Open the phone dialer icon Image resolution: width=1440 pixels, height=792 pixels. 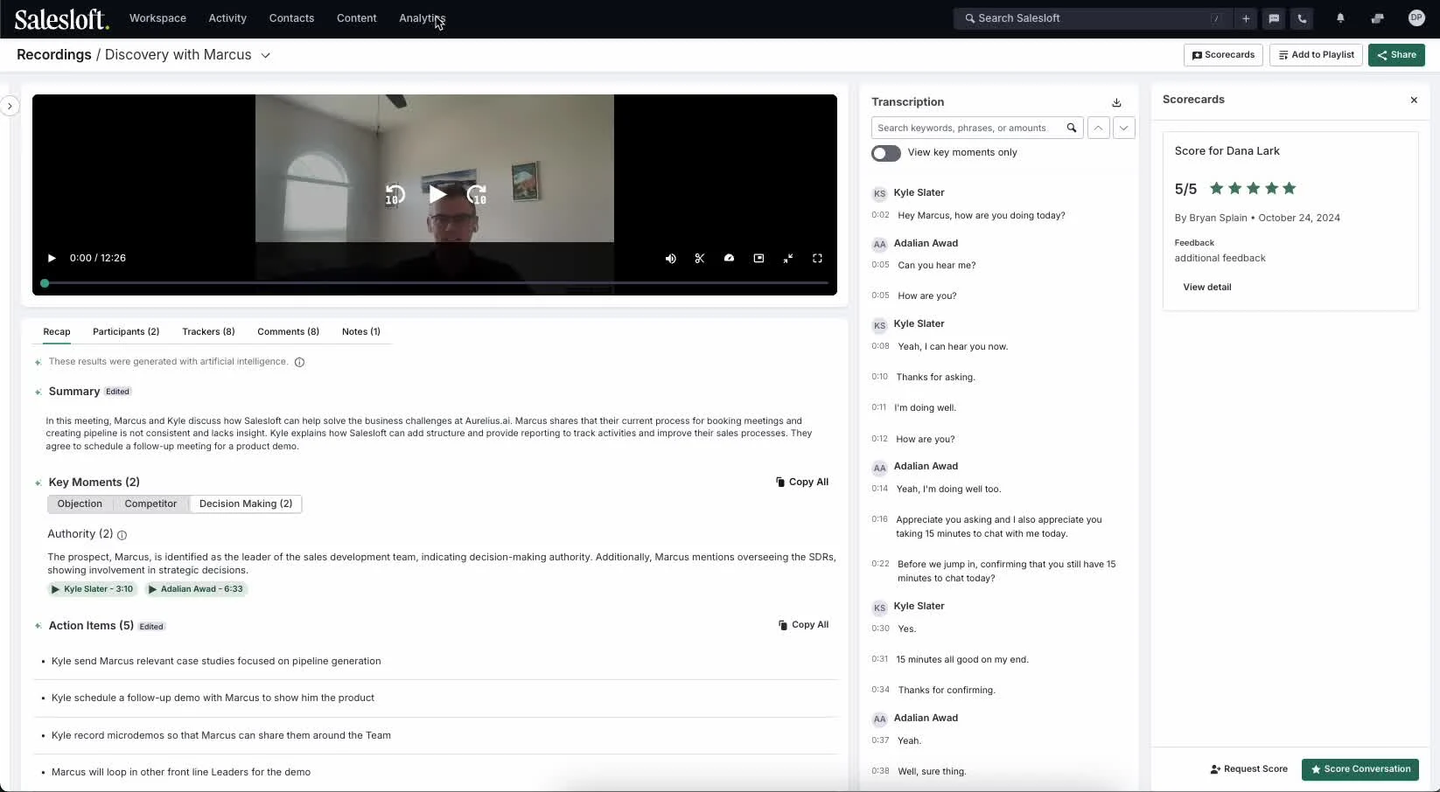click(1302, 18)
